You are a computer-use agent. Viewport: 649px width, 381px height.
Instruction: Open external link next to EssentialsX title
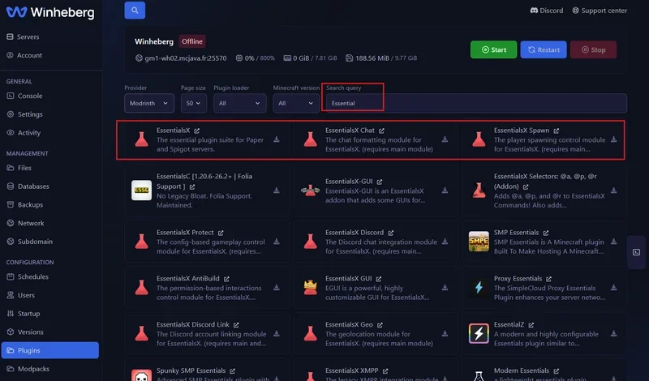click(197, 131)
